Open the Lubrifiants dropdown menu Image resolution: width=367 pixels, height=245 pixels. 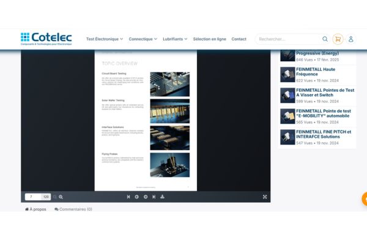click(x=175, y=39)
